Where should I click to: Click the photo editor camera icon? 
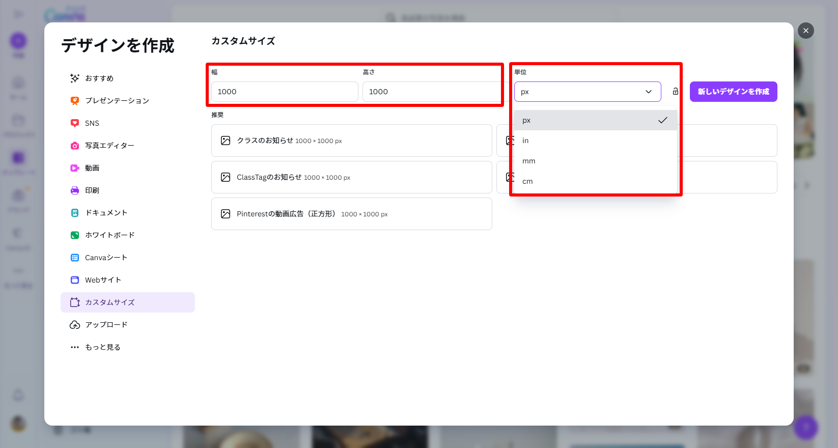coord(75,146)
